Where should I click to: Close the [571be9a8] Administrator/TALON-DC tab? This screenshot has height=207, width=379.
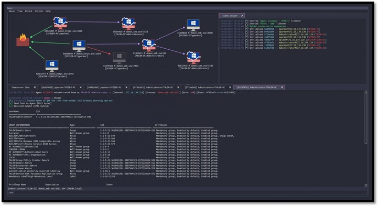pos(230,88)
